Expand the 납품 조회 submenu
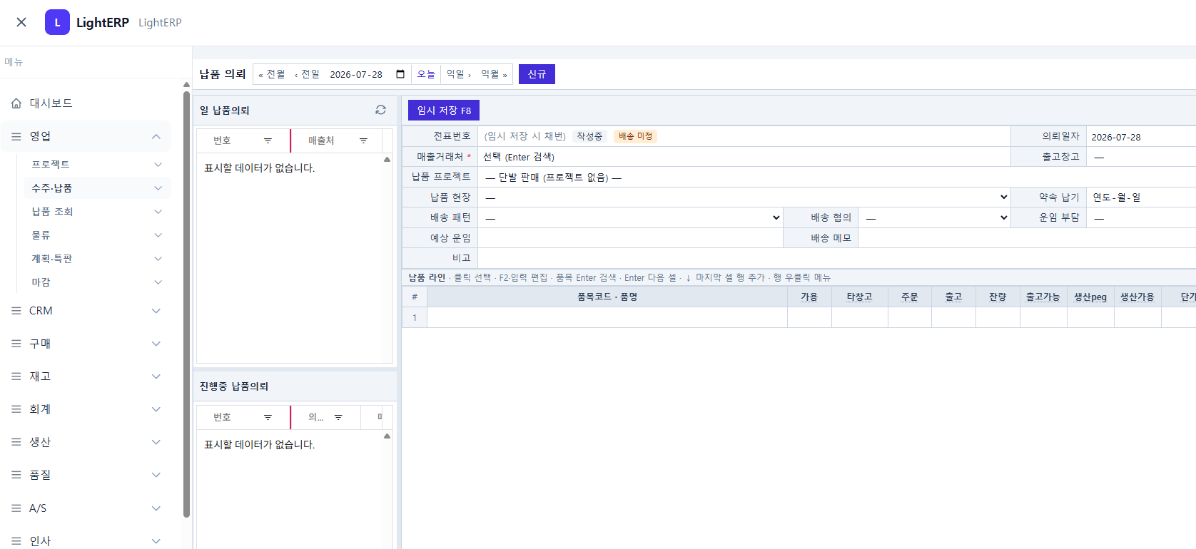This screenshot has height=549, width=1196. (158, 212)
